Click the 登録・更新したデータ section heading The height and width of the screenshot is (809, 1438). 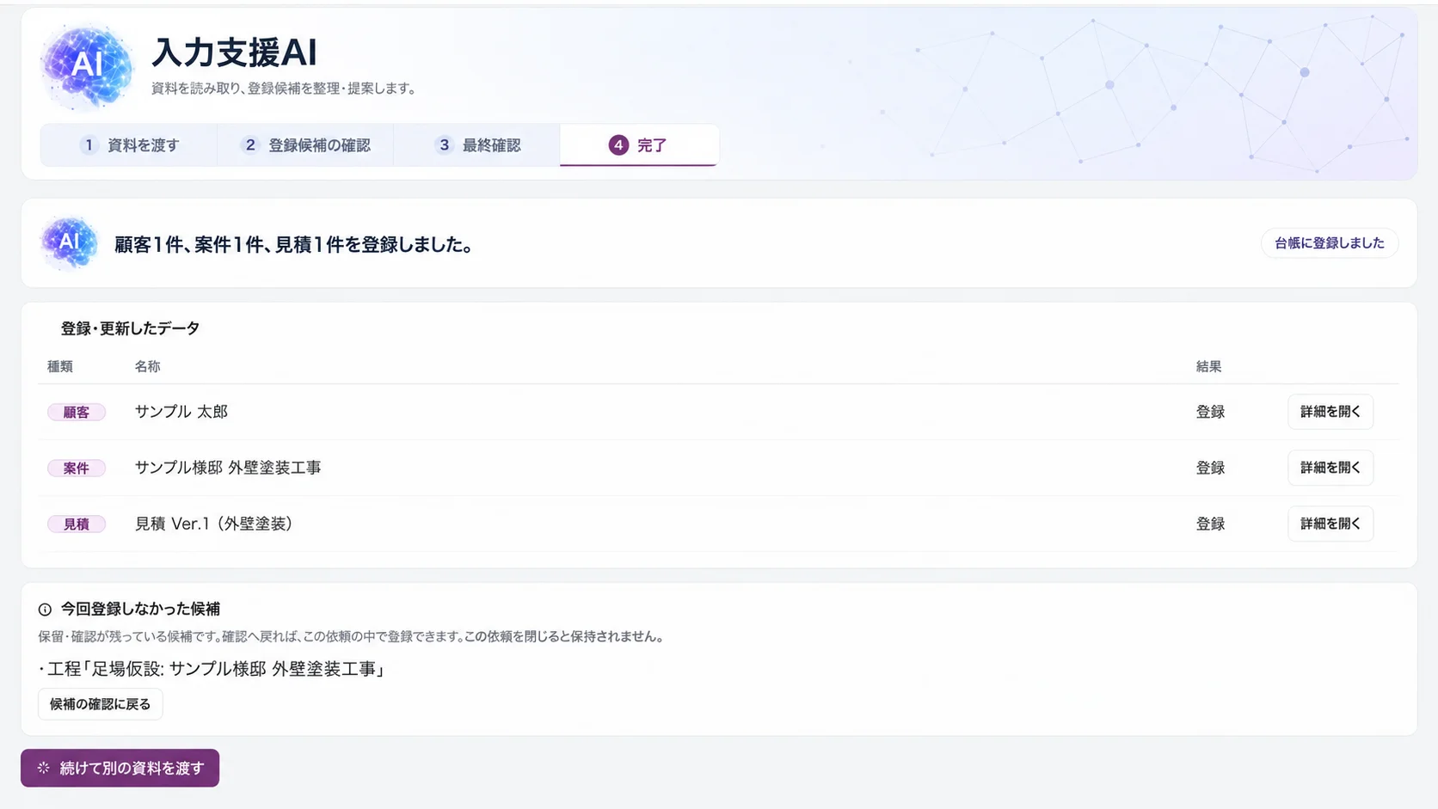click(130, 328)
